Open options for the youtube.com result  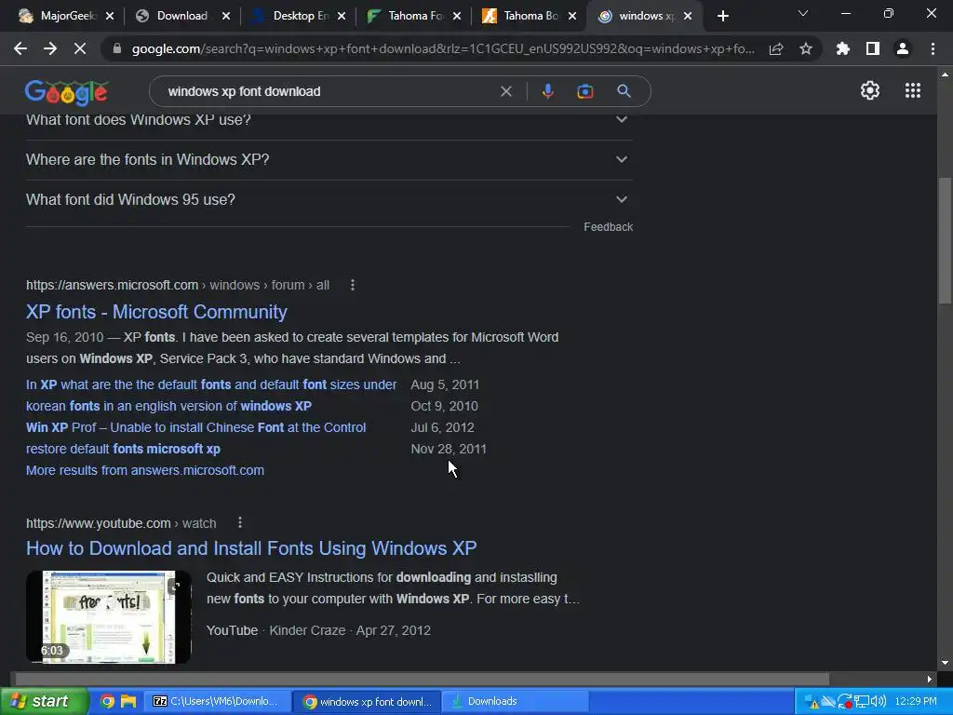tap(240, 522)
